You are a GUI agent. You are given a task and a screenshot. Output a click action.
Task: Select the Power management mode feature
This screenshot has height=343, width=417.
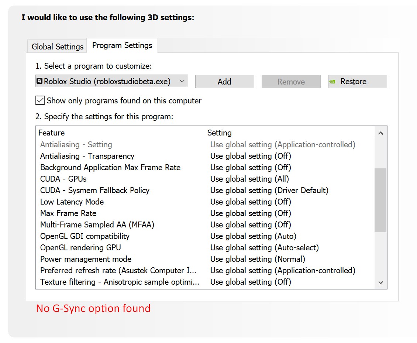(205, 259)
